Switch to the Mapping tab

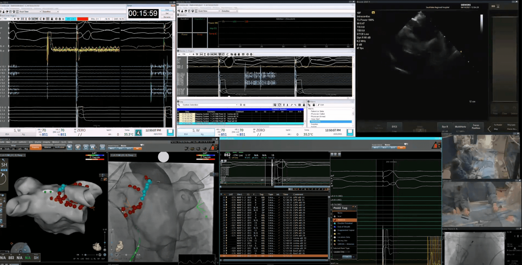coord(35,147)
